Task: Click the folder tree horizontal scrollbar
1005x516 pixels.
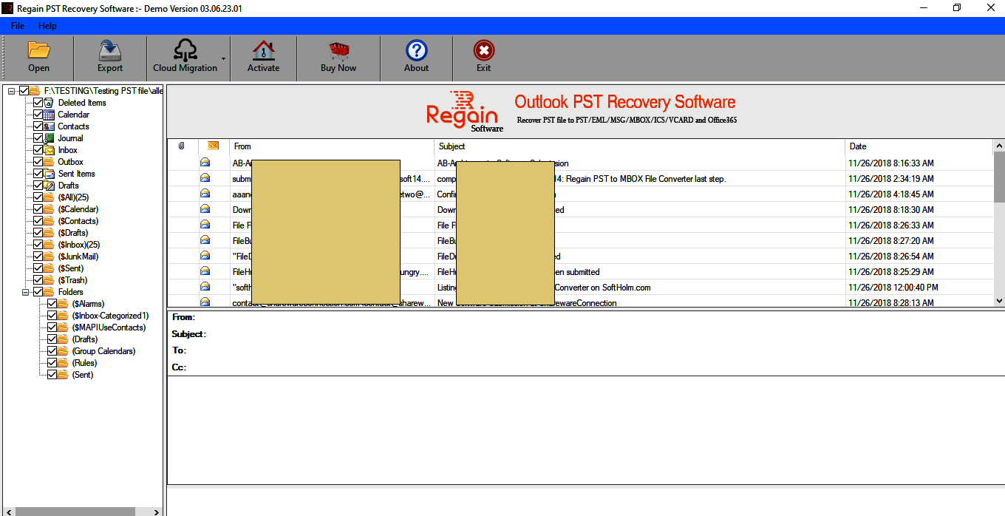Action: pos(81,512)
